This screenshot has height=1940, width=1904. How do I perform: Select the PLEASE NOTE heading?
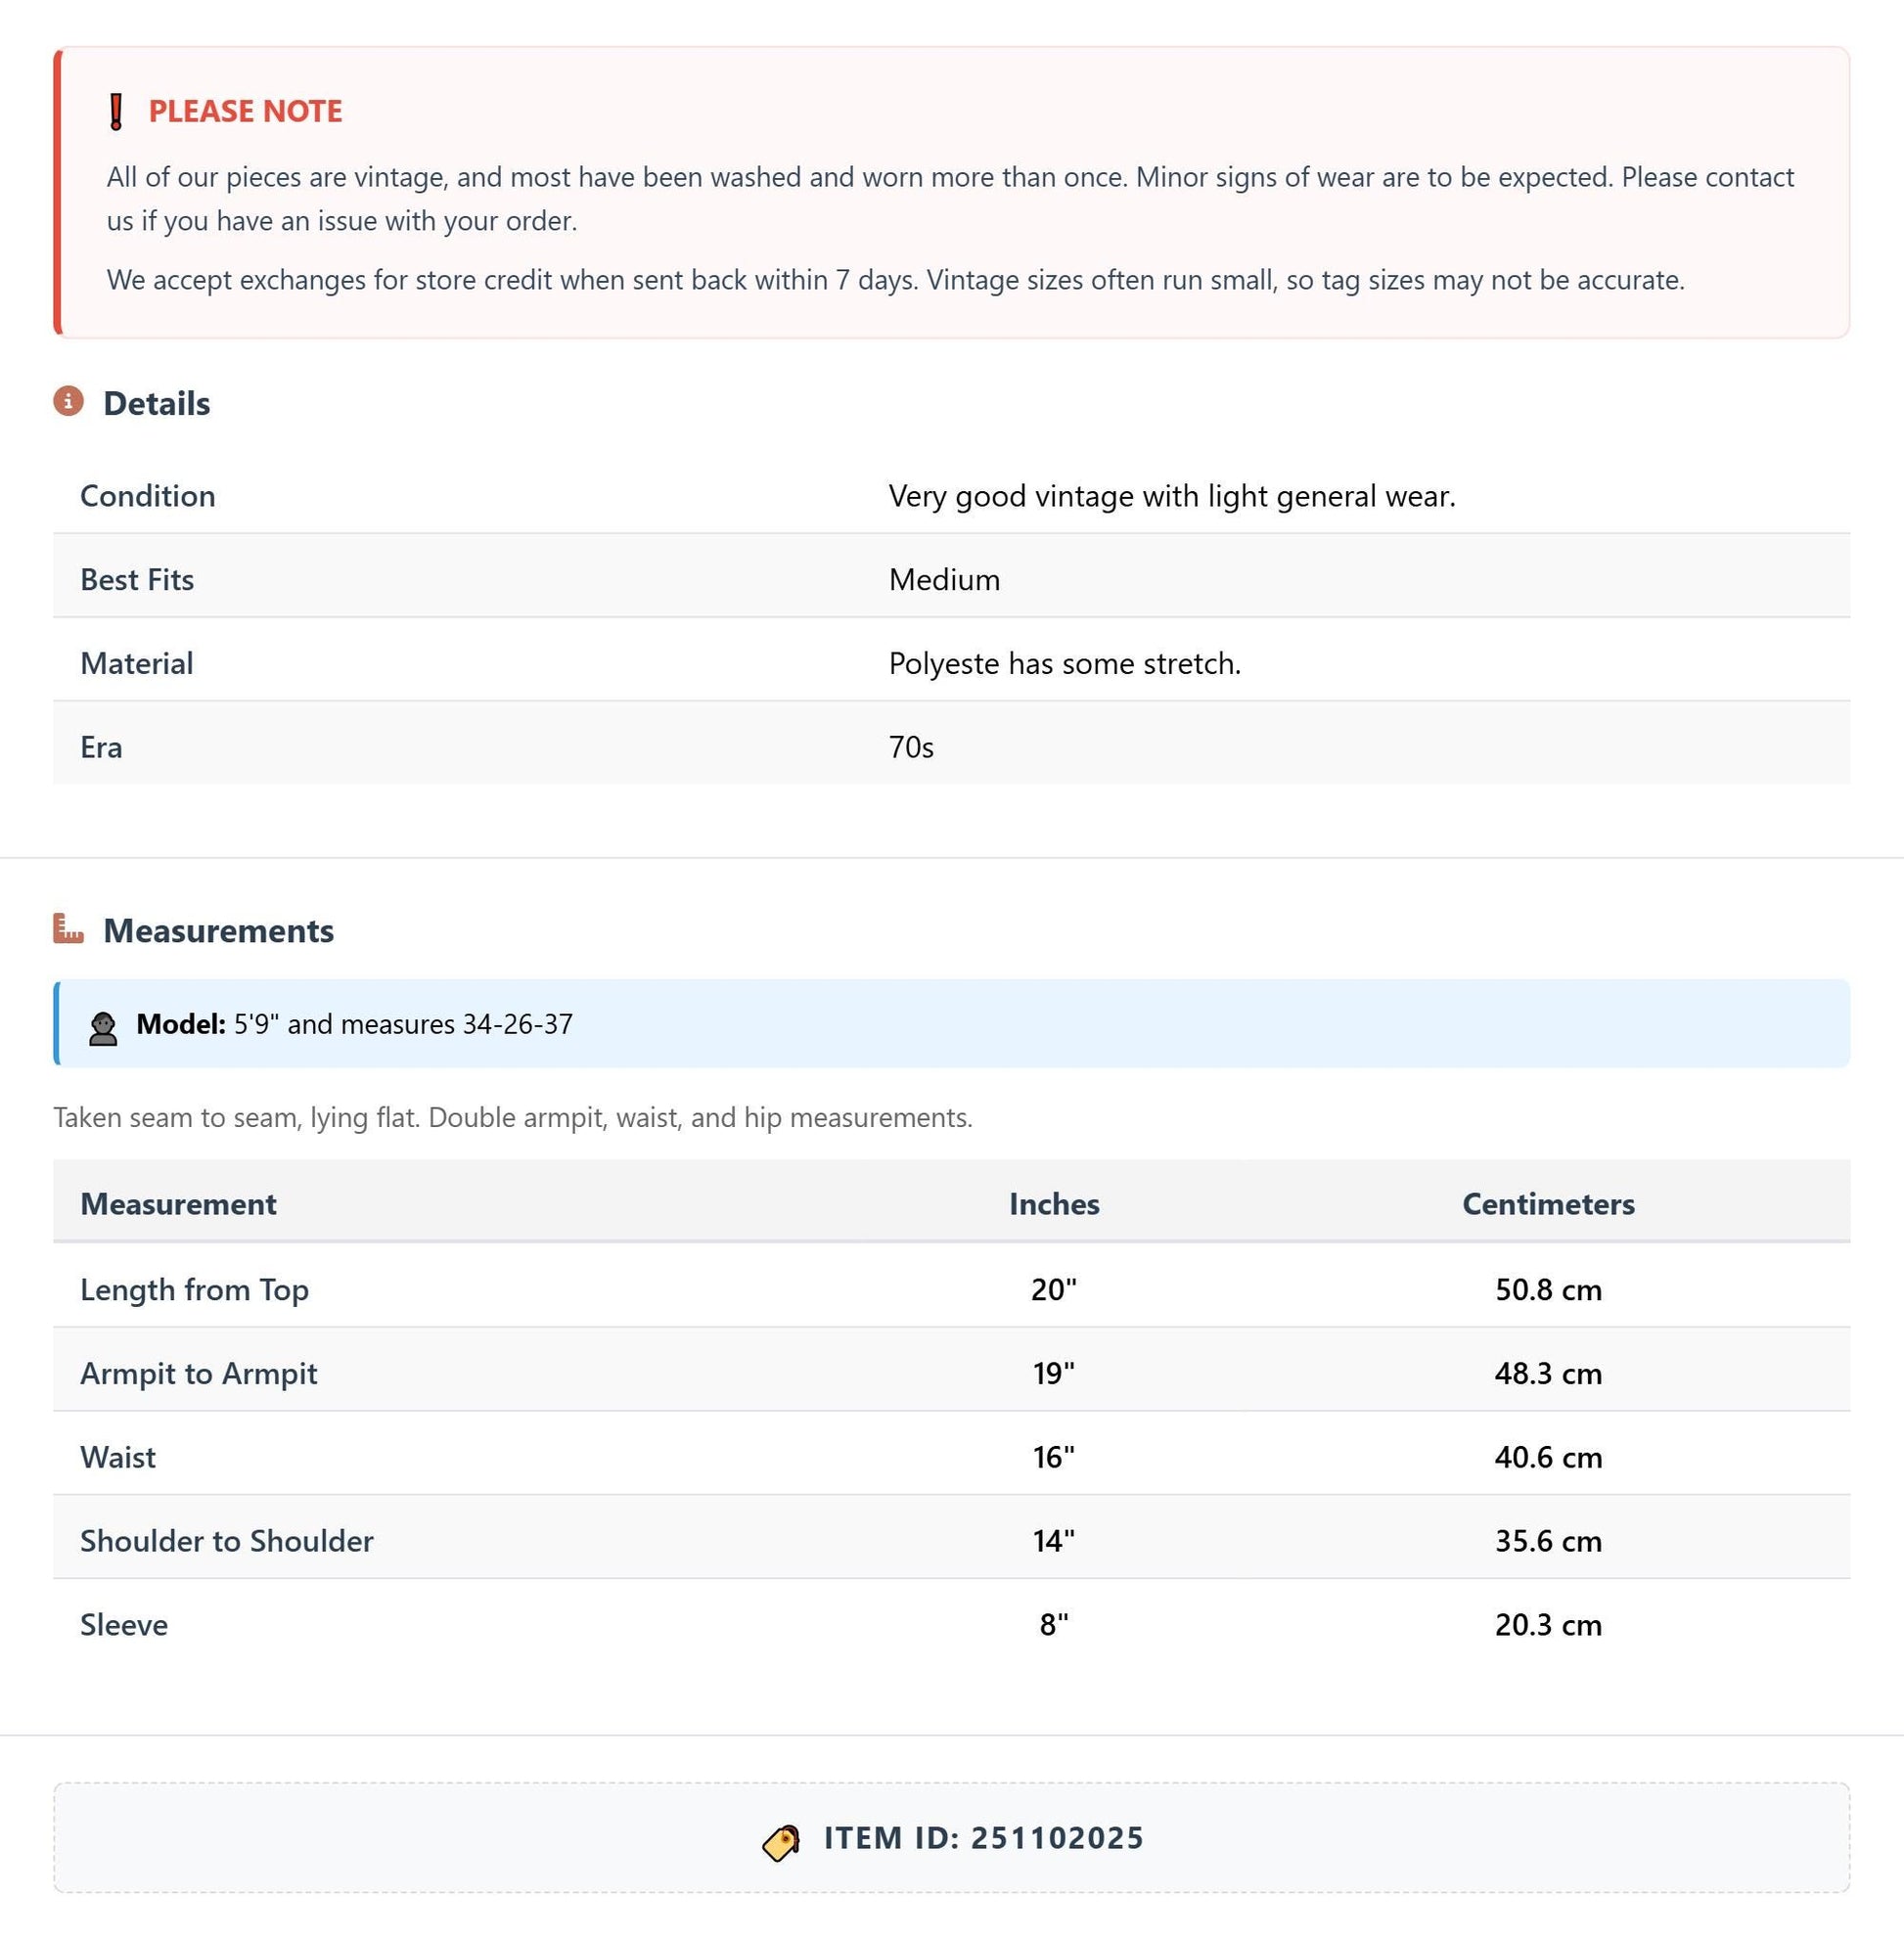(245, 111)
